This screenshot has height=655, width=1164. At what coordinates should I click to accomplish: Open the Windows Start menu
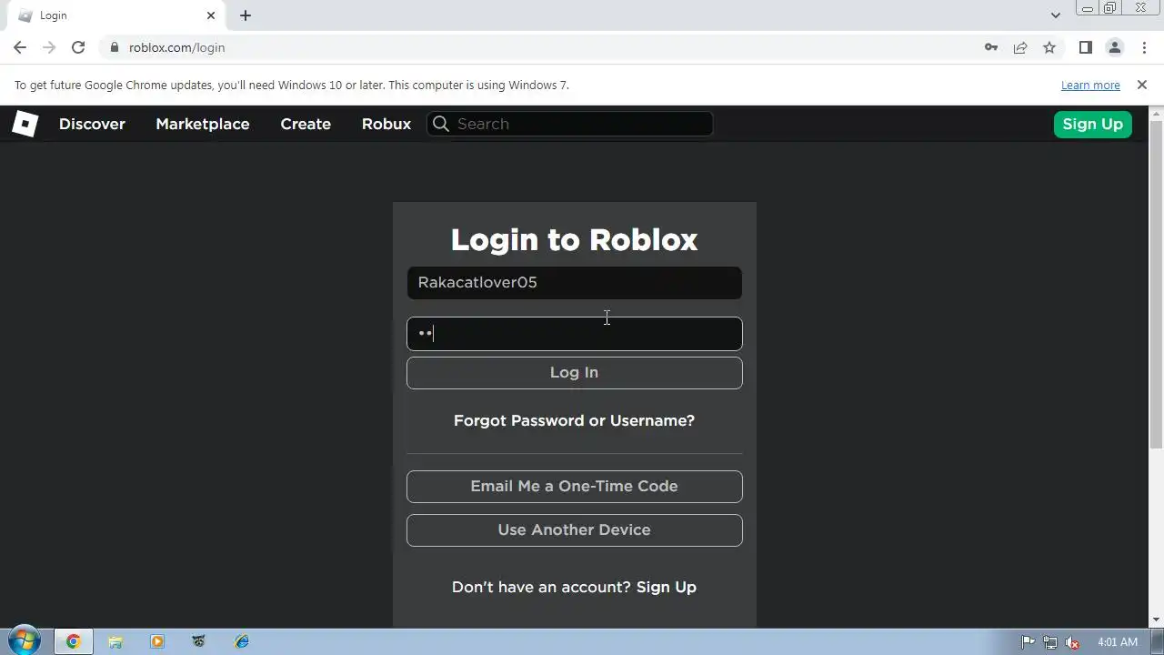[25, 641]
